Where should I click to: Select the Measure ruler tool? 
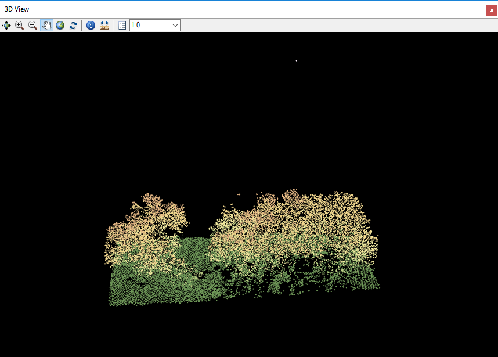tap(104, 26)
